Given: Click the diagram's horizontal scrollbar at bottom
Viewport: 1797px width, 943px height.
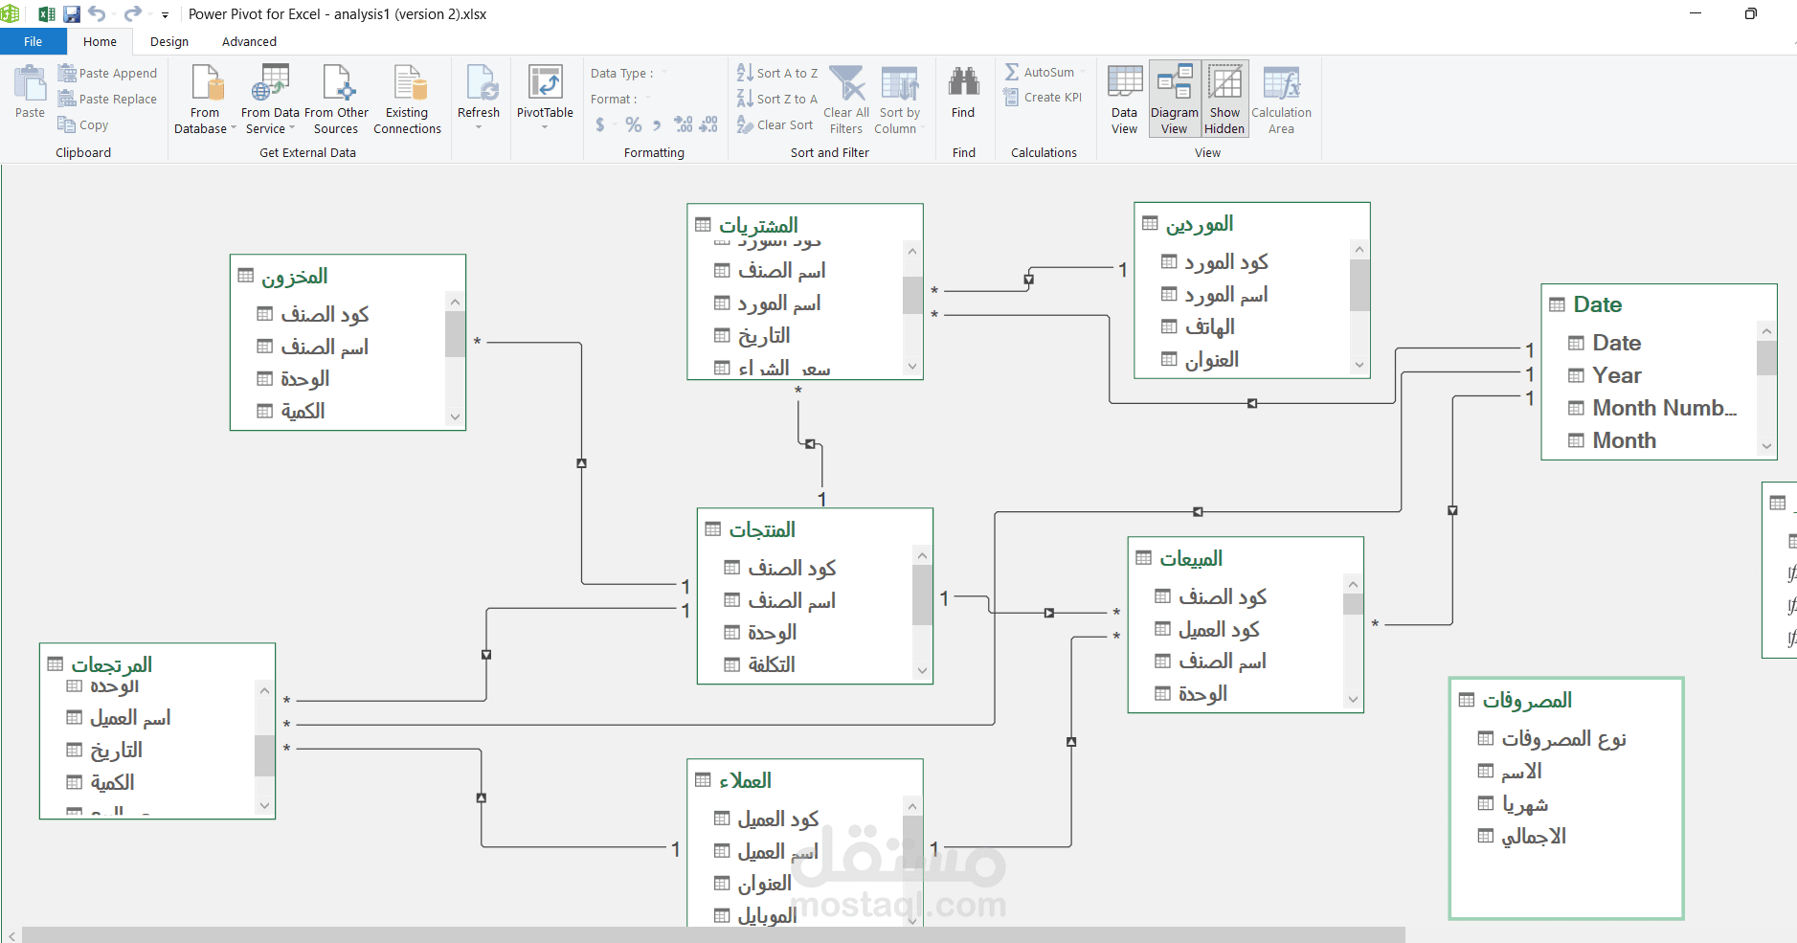Looking at the screenshot, I should (x=713, y=934).
